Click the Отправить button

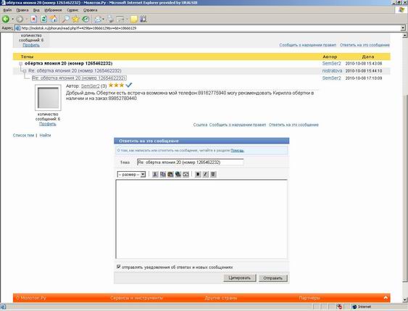pyautogui.click(x=272, y=278)
